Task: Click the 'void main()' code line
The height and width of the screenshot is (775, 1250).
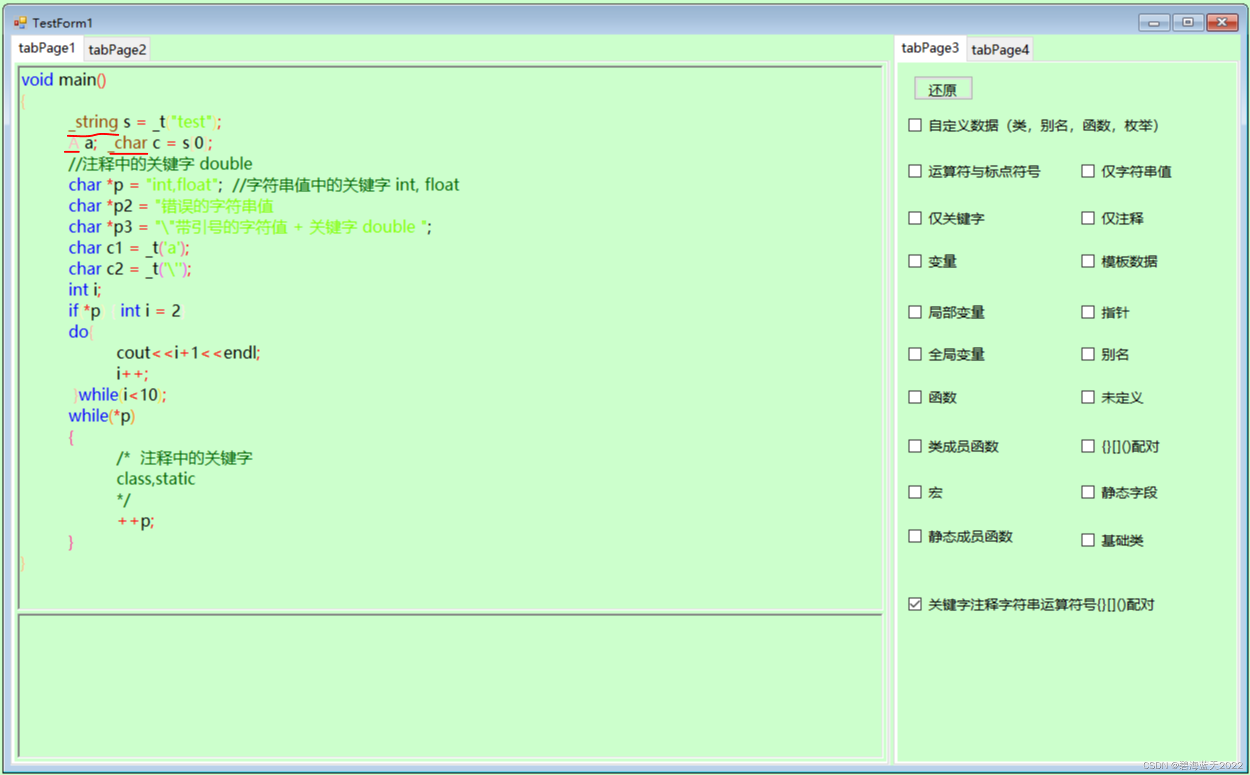Action: [x=64, y=80]
